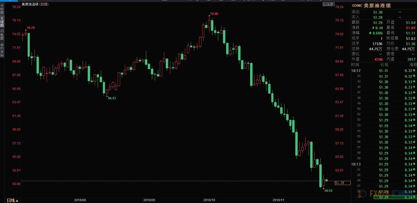Click the 内盘 value 3917

411,59
